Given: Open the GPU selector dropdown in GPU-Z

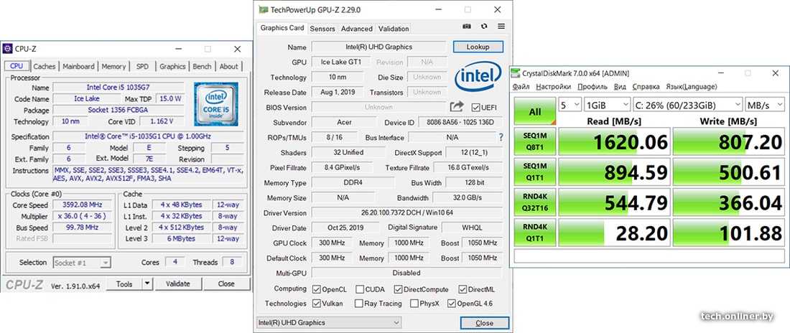Looking at the screenshot, I should coord(327,323).
